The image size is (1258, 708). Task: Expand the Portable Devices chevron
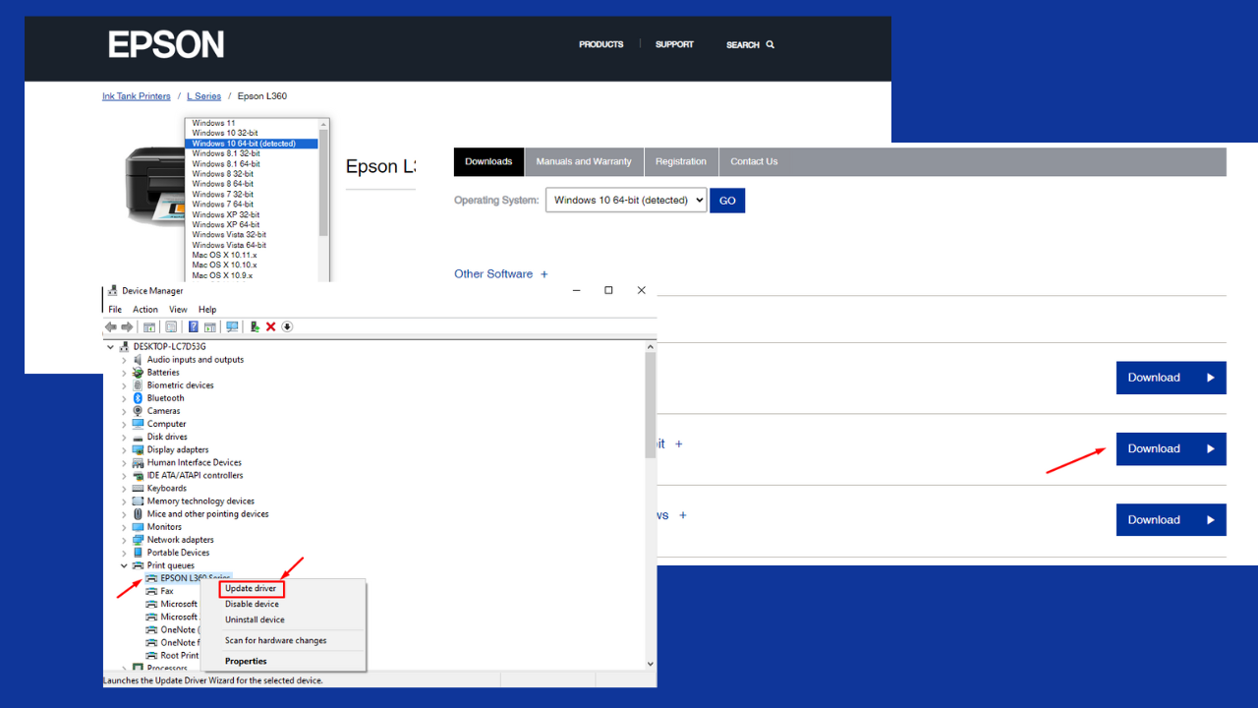pyautogui.click(x=124, y=553)
